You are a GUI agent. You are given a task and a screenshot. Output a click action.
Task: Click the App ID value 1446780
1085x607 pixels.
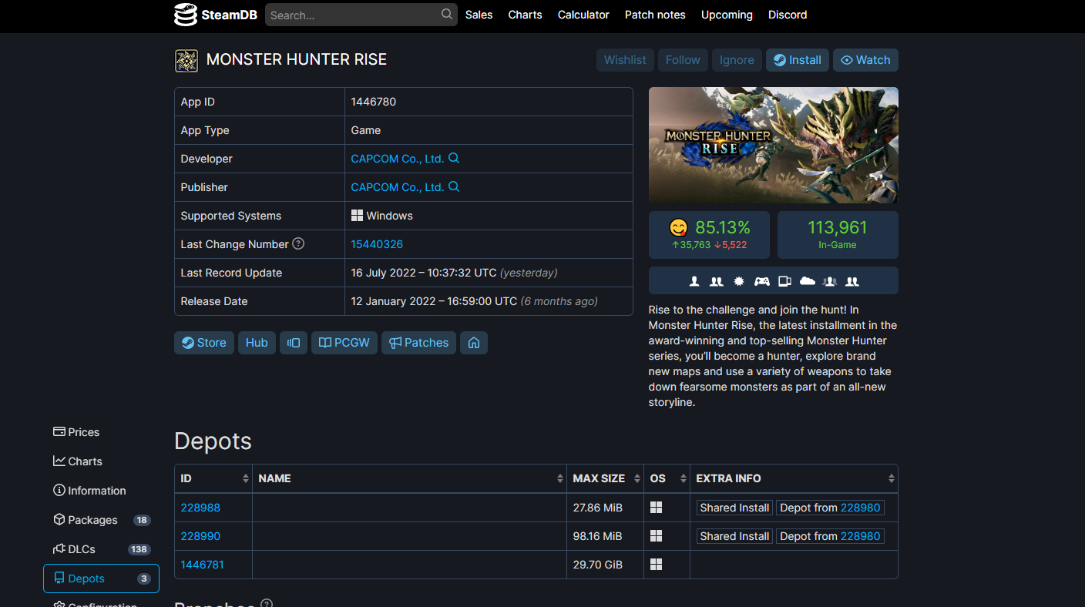[x=374, y=102]
